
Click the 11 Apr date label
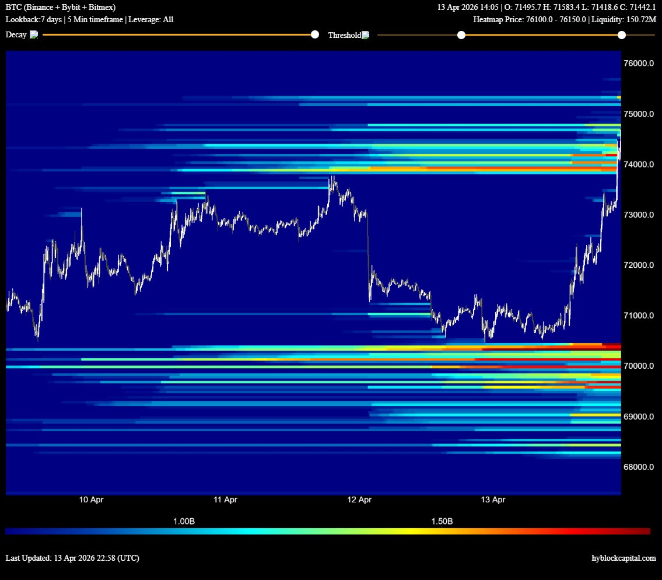pos(225,500)
